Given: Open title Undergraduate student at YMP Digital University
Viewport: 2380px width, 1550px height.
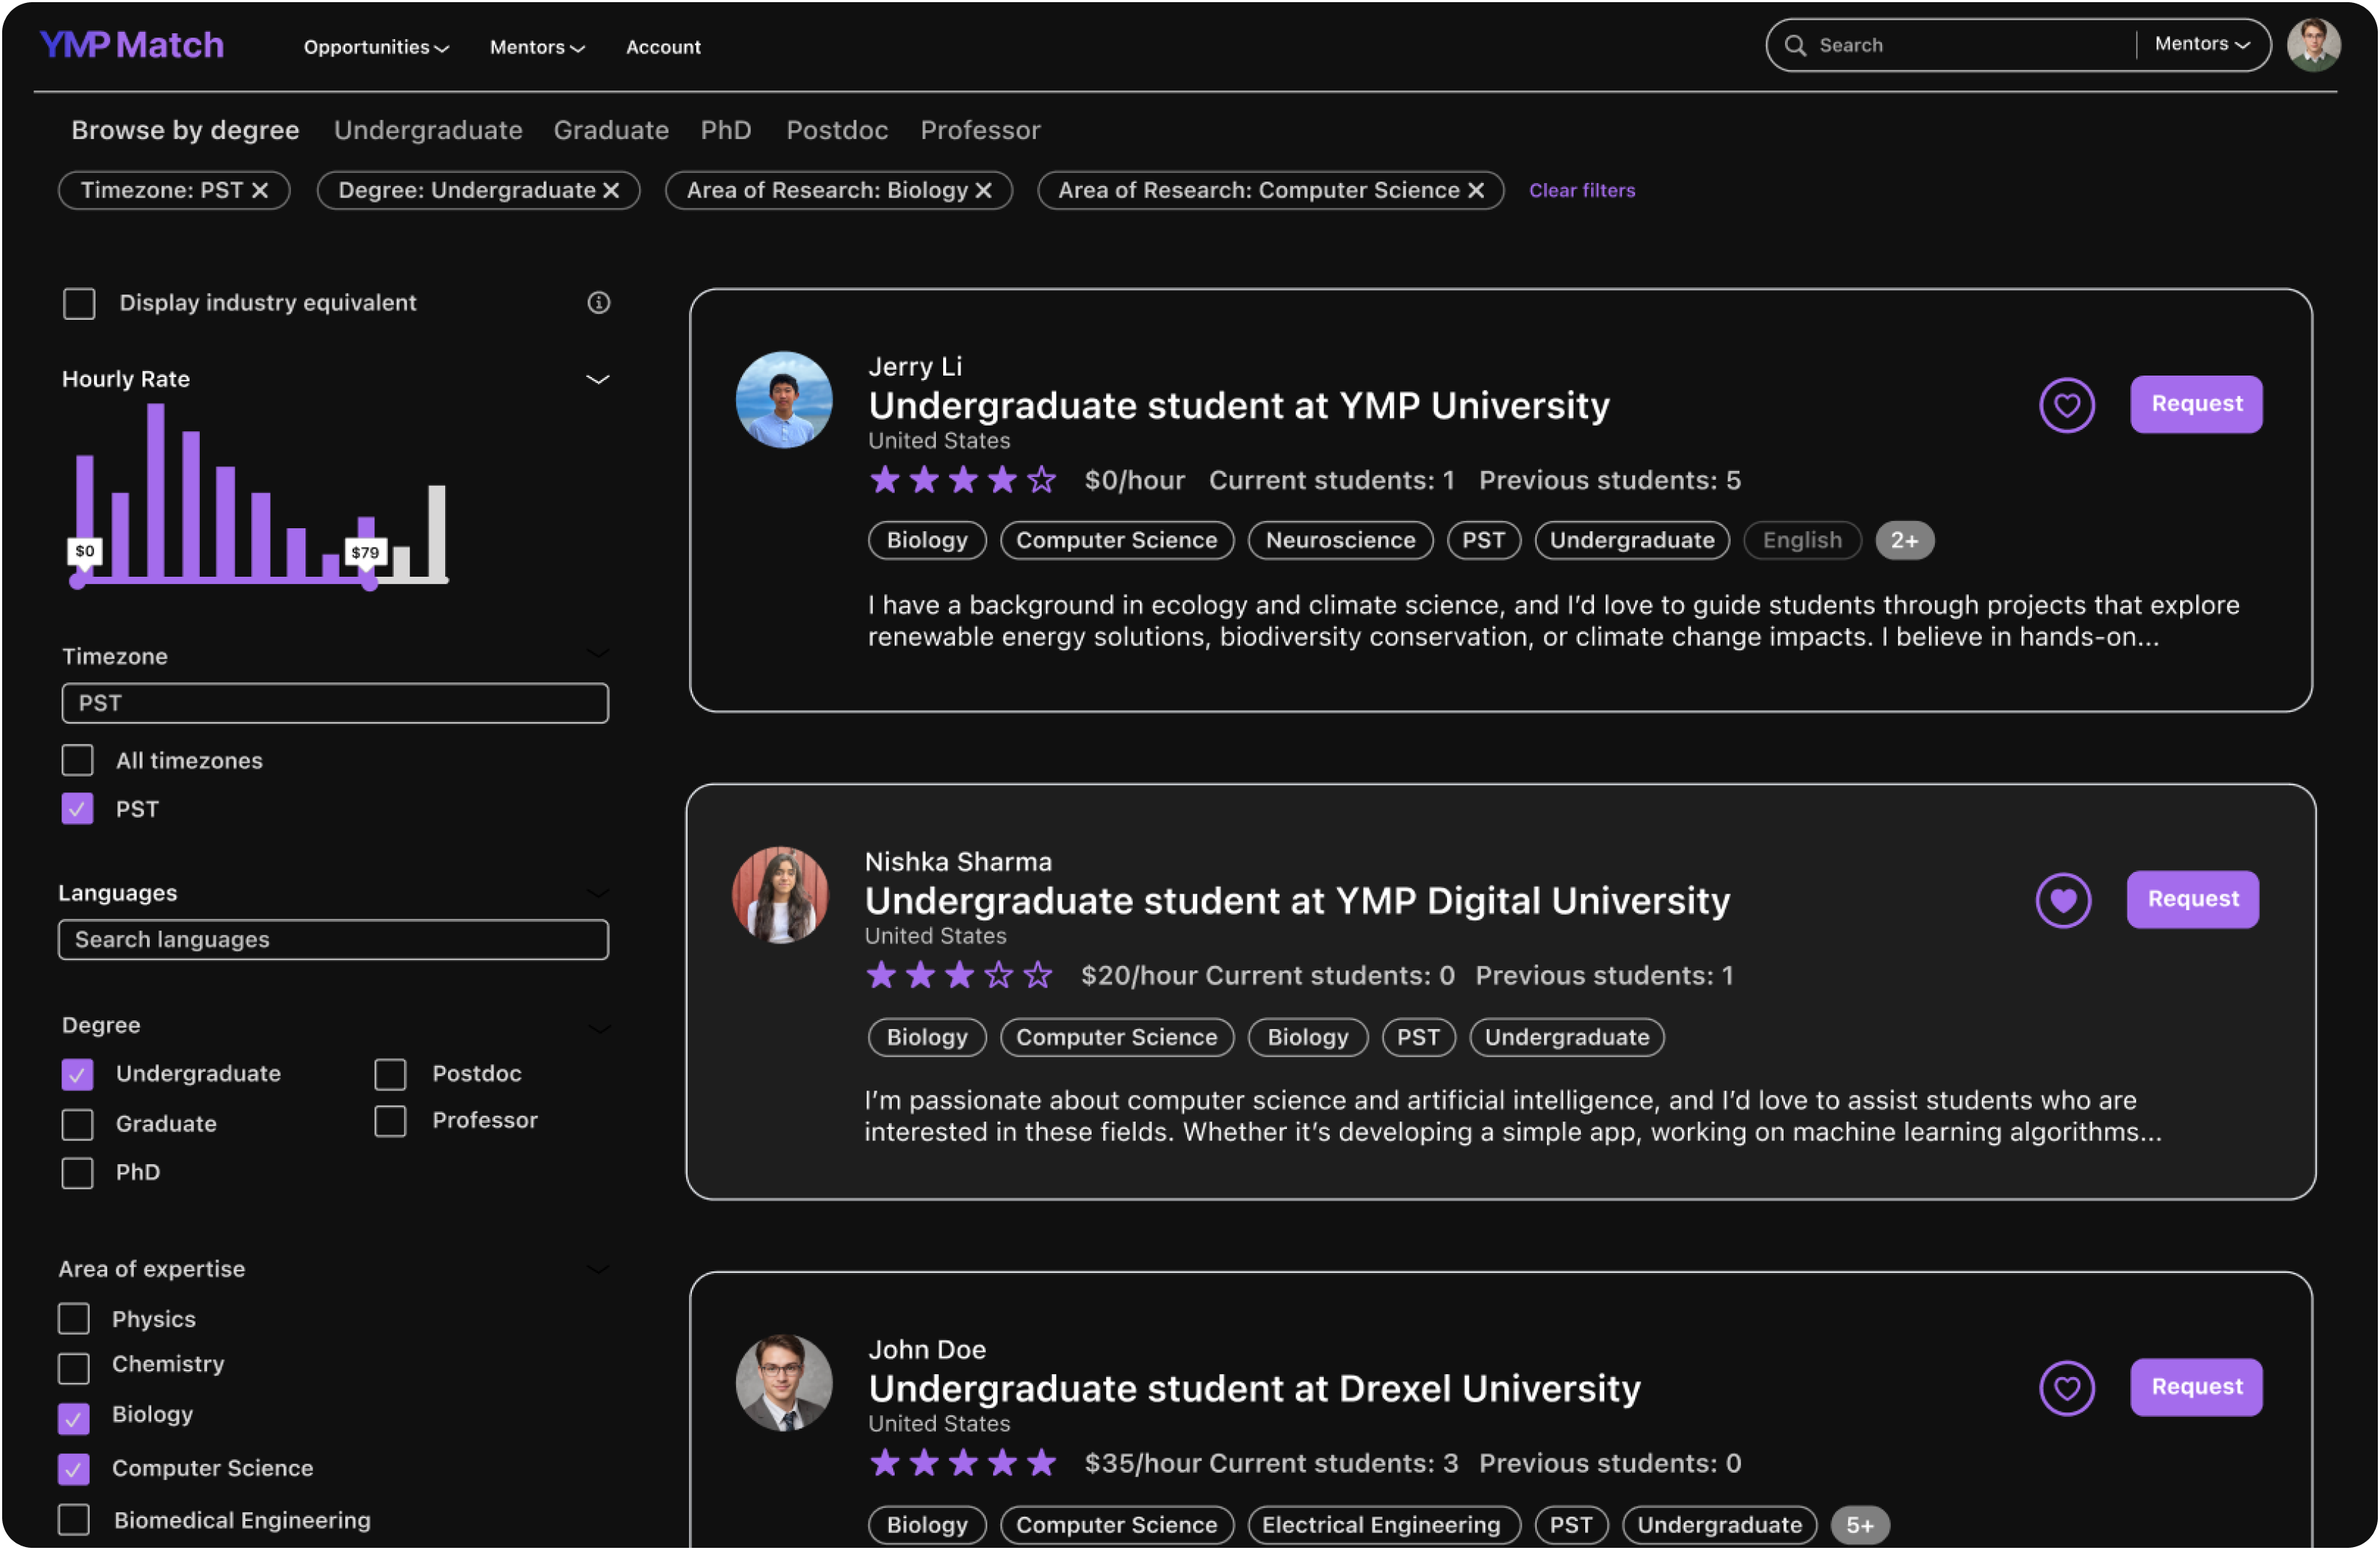Looking at the screenshot, I should [x=1297, y=901].
